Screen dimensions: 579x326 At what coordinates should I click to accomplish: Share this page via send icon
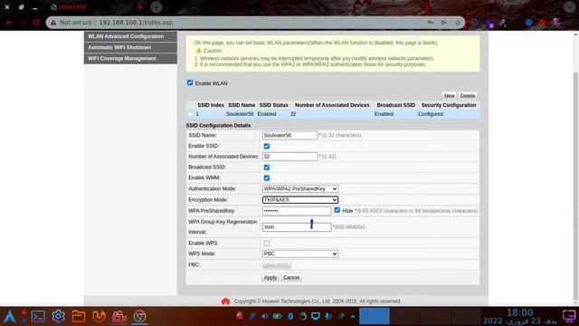[x=444, y=23]
